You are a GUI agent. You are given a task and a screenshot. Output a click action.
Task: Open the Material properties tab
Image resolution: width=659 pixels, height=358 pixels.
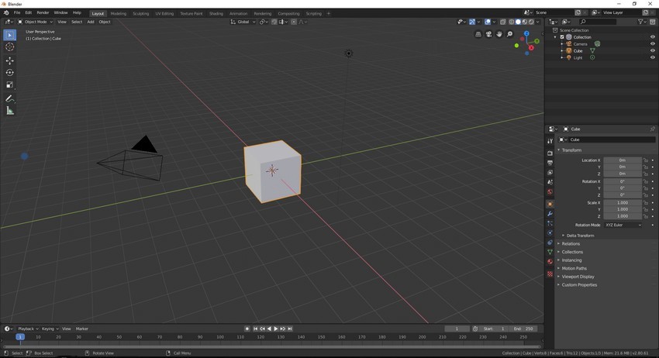coord(550,262)
